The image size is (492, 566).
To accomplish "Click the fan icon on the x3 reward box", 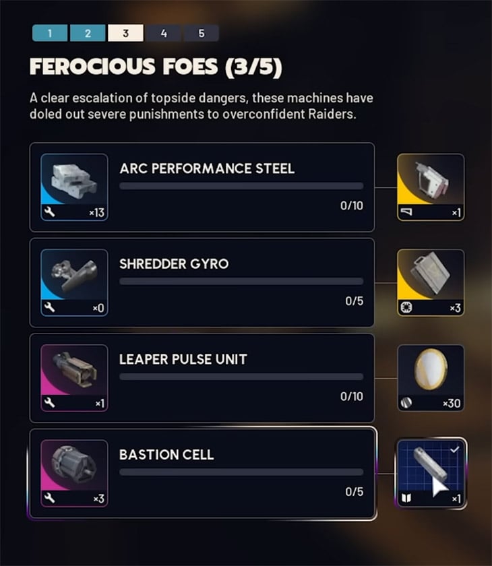I will click(x=406, y=307).
